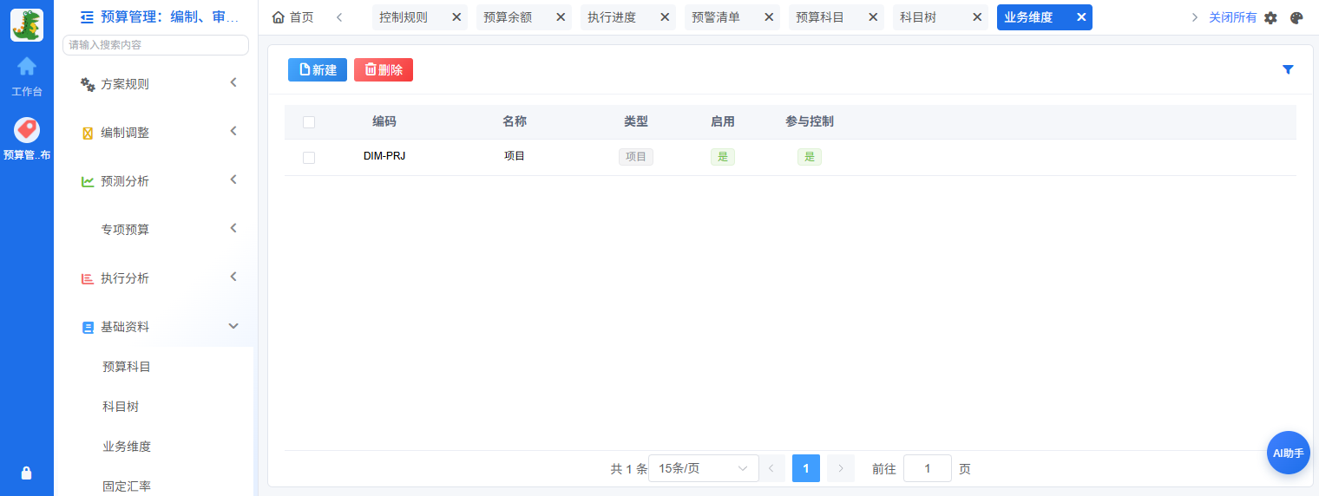This screenshot has width=1319, height=496.
Task: Switch to the 预算余额 tab
Action: 508,17
